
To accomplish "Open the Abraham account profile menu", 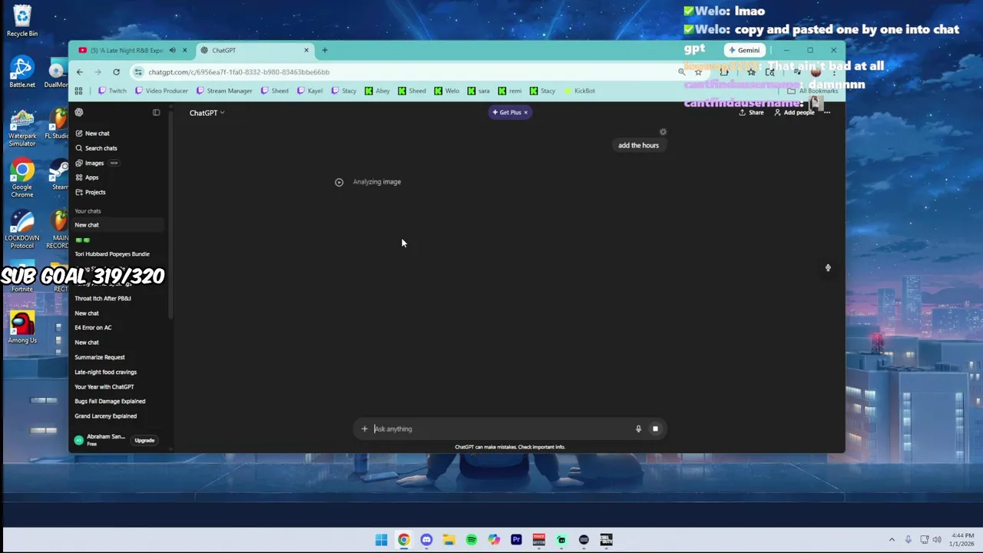I will coord(100,440).
